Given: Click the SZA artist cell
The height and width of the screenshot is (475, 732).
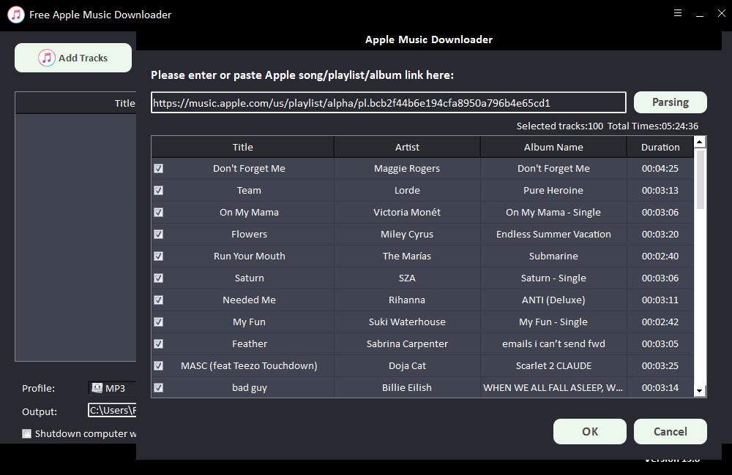Looking at the screenshot, I should pyautogui.click(x=407, y=278).
